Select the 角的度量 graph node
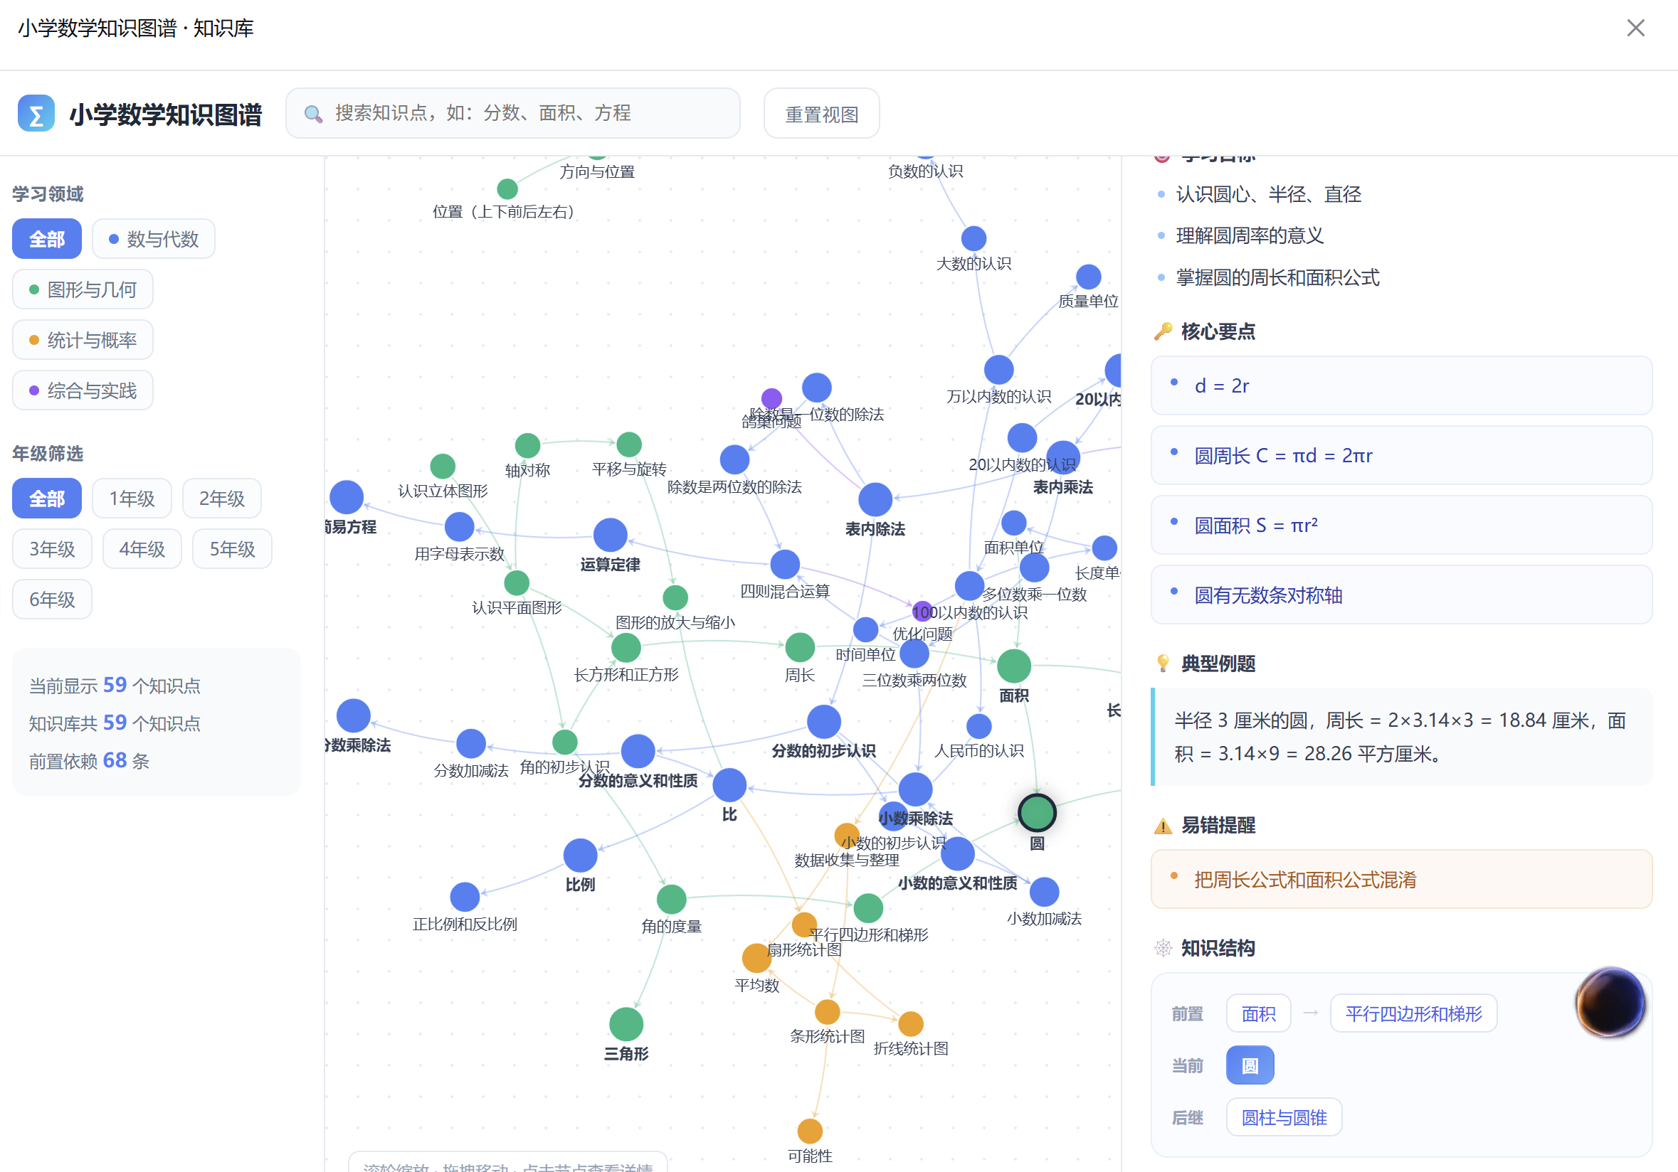Screen dimensions: 1678x1172 tap(671, 899)
